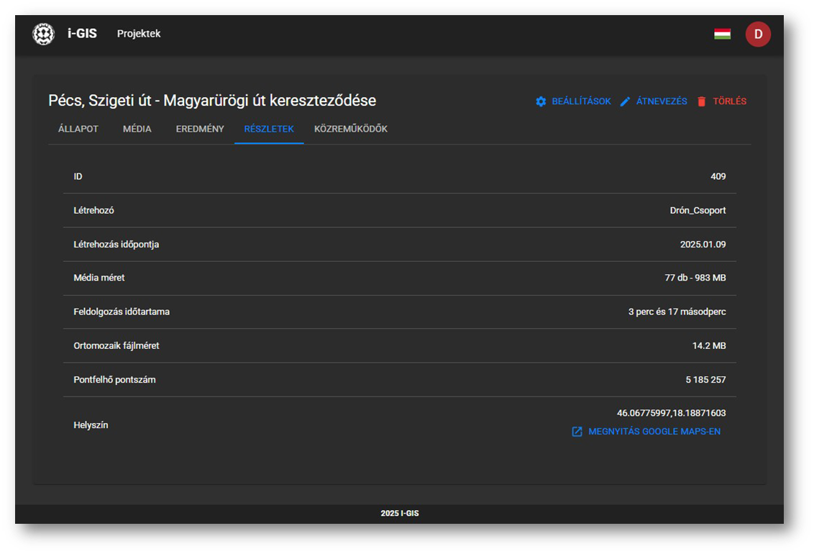Open the Média tab
The height and width of the screenshot is (554, 814).
(137, 129)
